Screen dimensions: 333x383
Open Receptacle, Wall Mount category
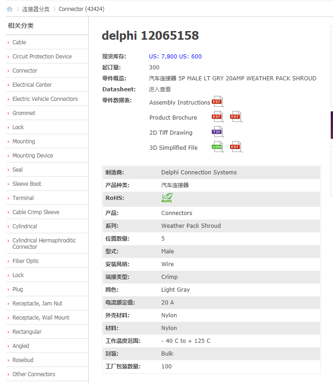(41, 318)
